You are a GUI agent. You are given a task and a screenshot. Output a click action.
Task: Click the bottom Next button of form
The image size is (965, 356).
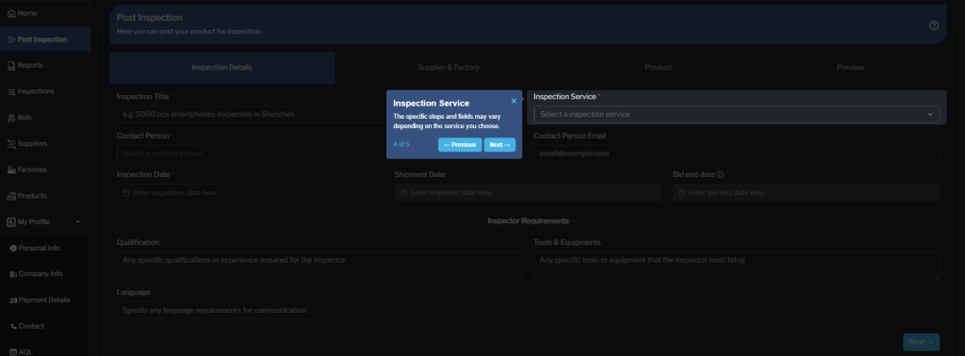pyautogui.click(x=921, y=343)
